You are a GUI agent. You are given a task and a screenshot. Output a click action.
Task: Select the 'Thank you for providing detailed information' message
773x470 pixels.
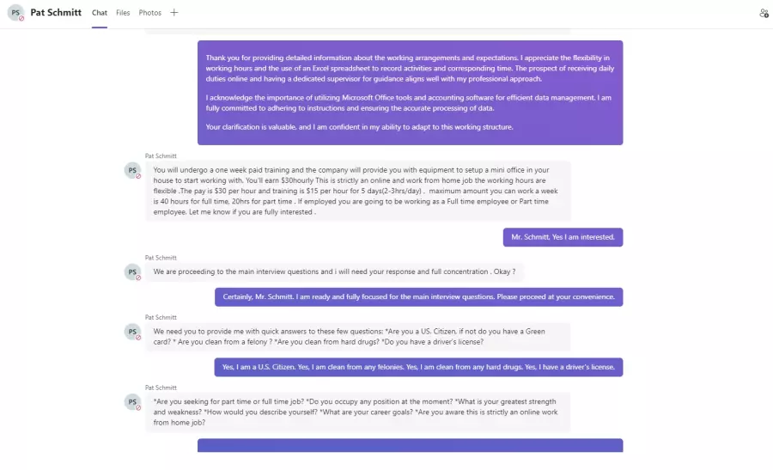[x=411, y=93]
